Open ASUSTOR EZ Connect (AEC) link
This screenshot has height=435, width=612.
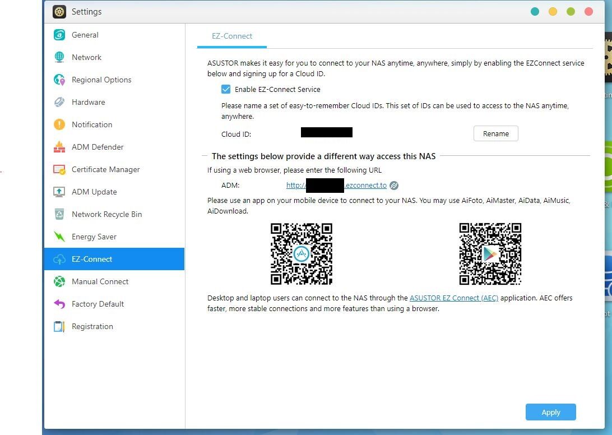tap(454, 298)
